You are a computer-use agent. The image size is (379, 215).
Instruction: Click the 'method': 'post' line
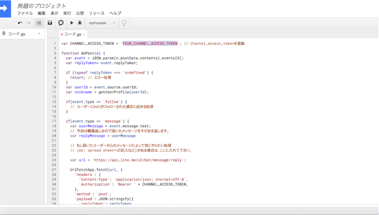point(93,194)
